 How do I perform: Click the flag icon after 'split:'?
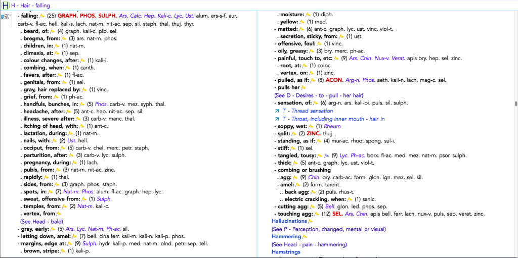tap(294, 134)
